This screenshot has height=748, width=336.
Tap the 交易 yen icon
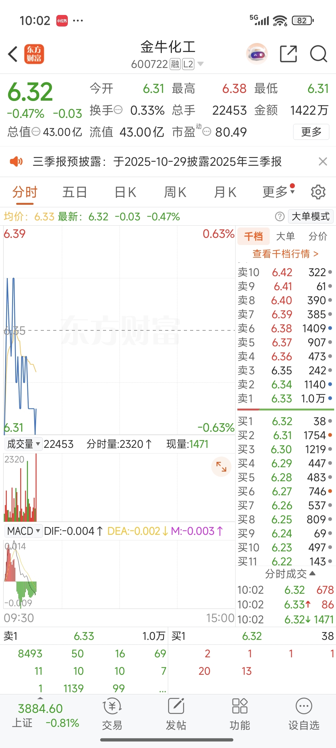click(x=112, y=706)
